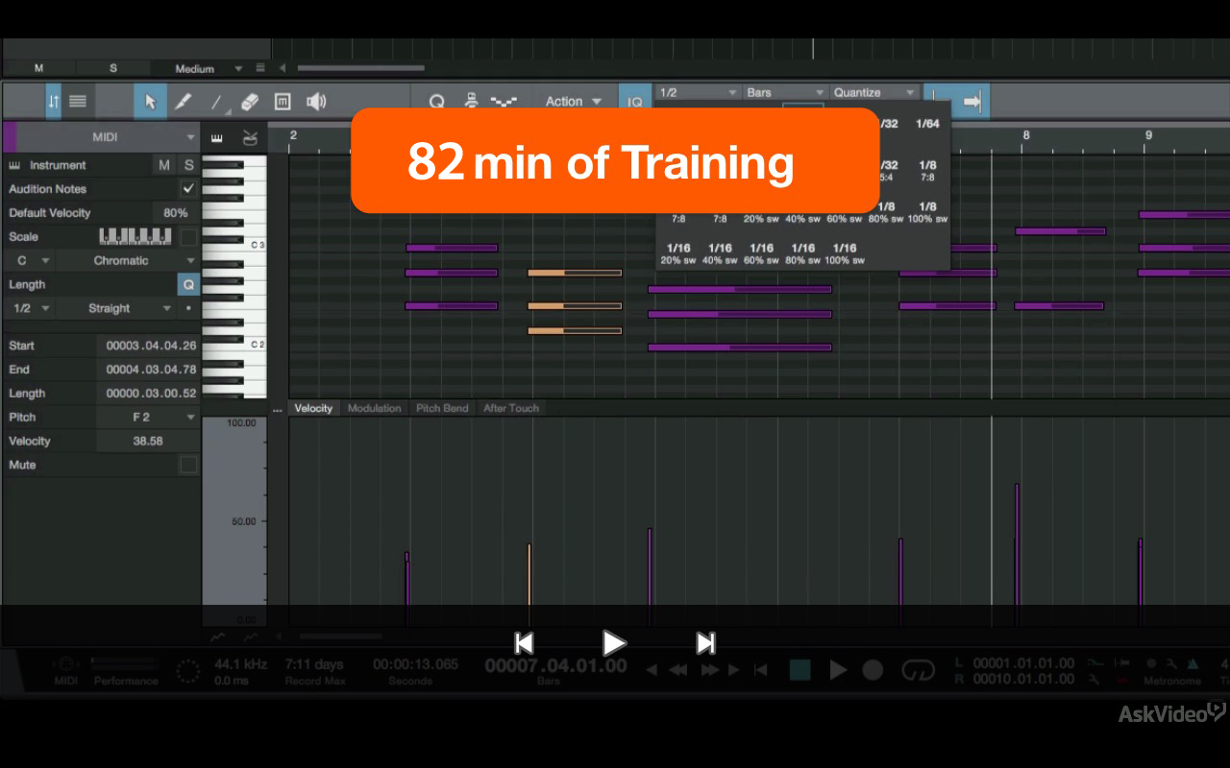Select the Listen speaker tool
This screenshot has height=768, width=1230.
[316, 101]
